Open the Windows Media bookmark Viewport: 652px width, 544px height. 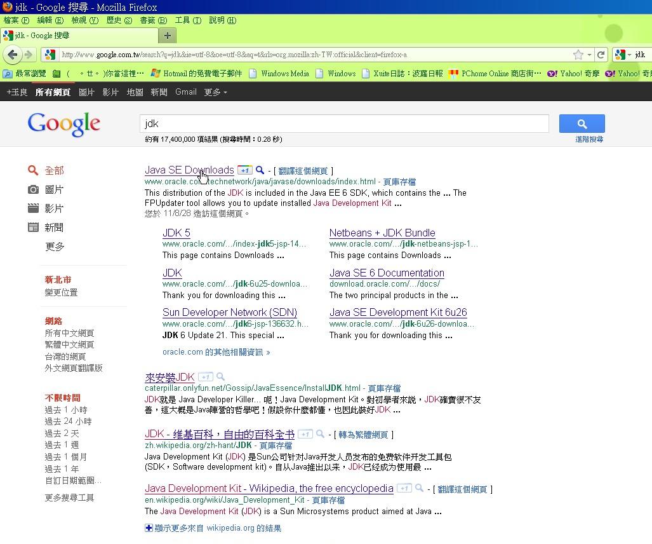click(x=279, y=74)
